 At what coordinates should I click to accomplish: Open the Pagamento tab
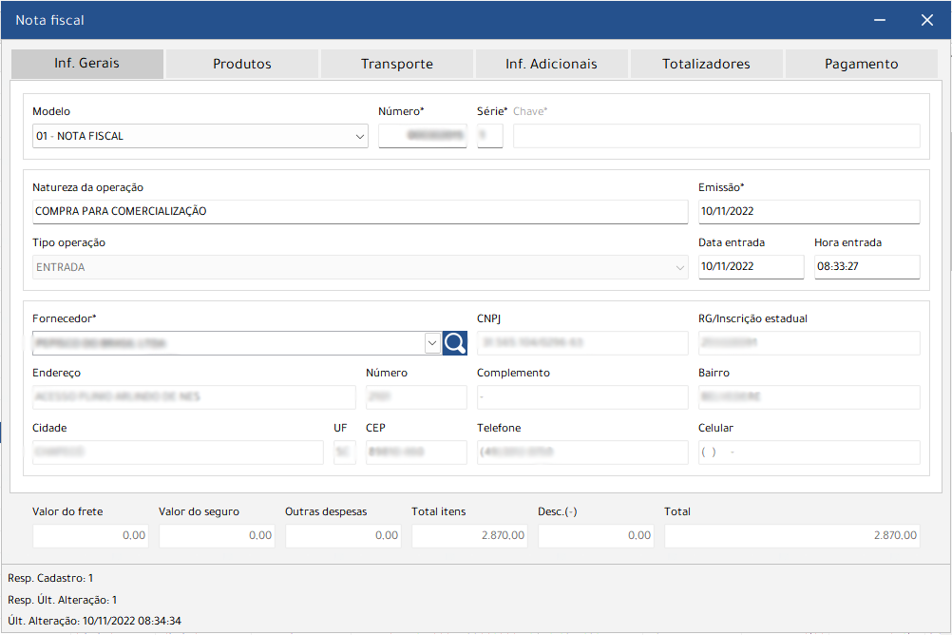point(862,64)
